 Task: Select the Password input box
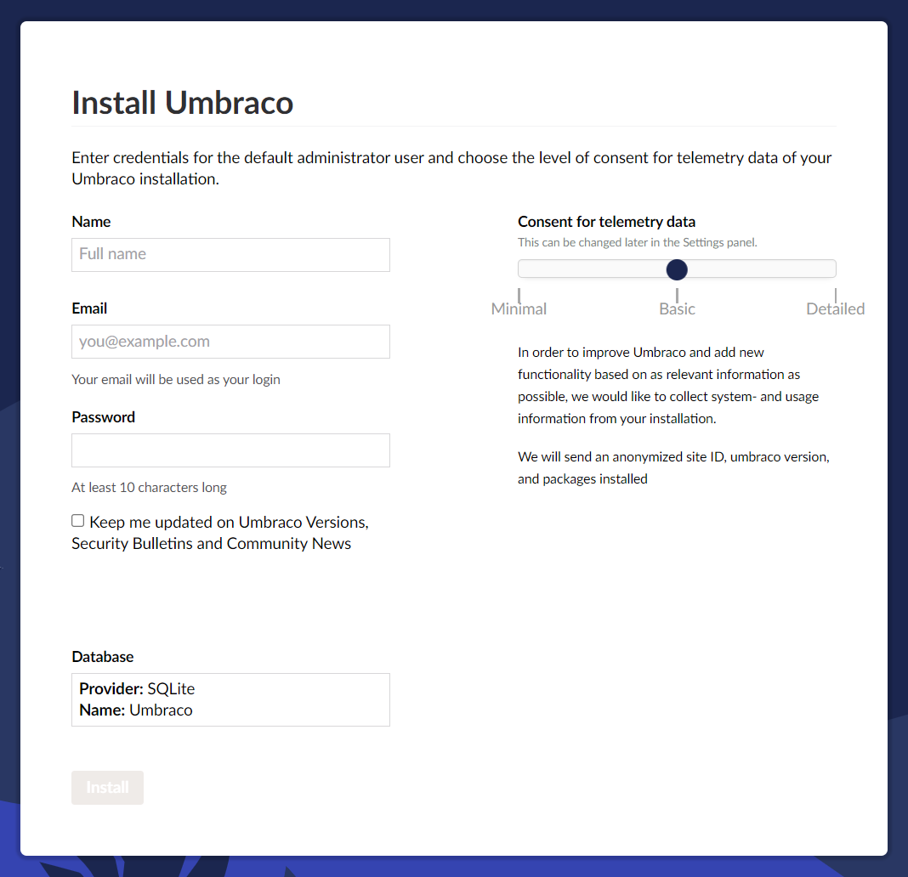click(x=230, y=450)
